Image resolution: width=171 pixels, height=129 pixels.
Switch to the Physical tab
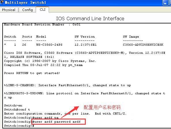click(x=9, y=10)
